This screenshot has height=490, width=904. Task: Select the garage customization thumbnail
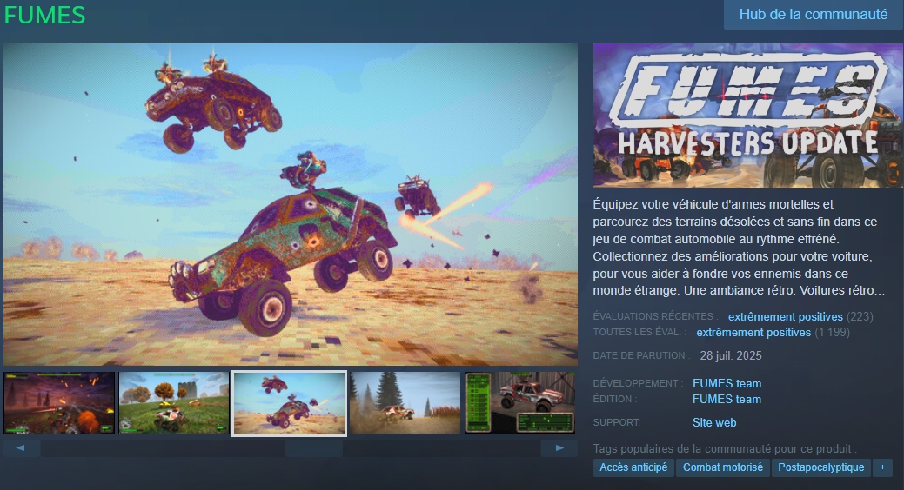520,402
